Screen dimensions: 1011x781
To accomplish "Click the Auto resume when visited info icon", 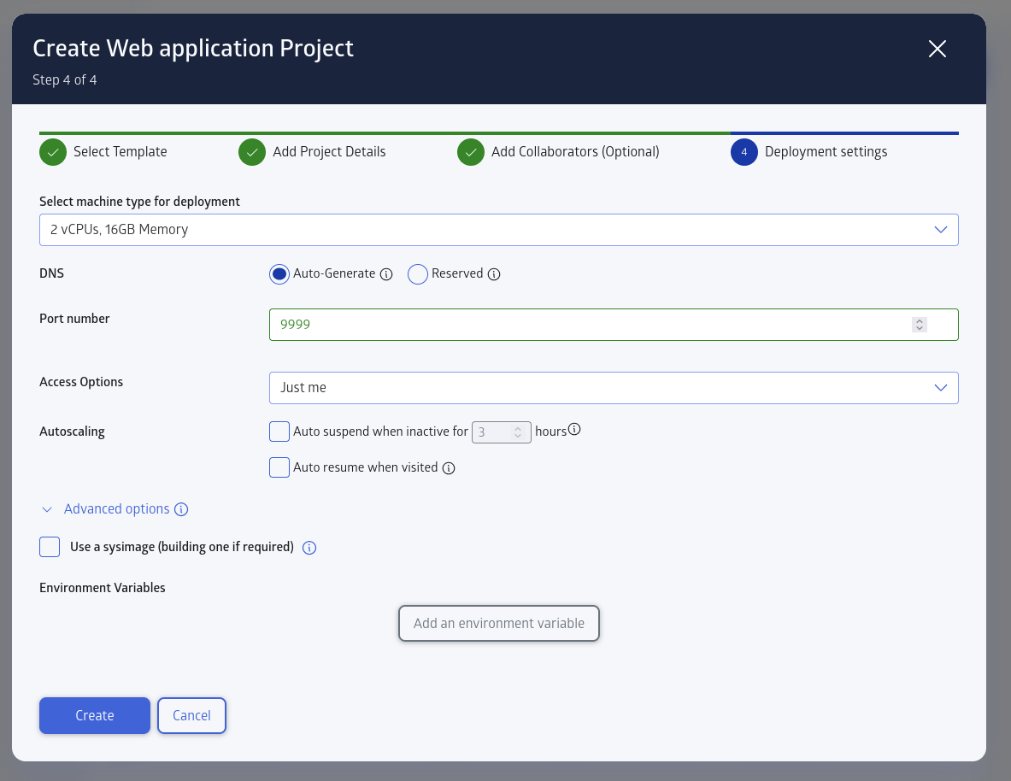I will click(449, 468).
